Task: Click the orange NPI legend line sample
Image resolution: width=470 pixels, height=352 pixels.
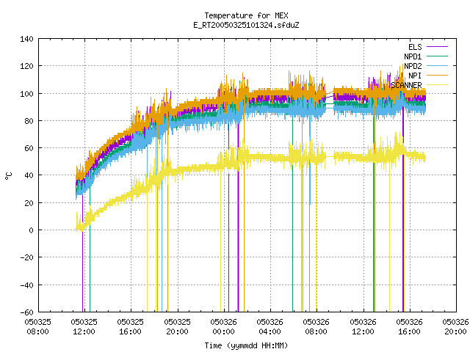Action: tap(438, 75)
